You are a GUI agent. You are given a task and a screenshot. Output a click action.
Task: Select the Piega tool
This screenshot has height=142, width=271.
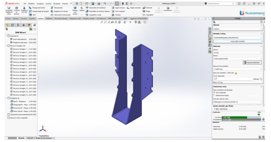pos(146,11)
